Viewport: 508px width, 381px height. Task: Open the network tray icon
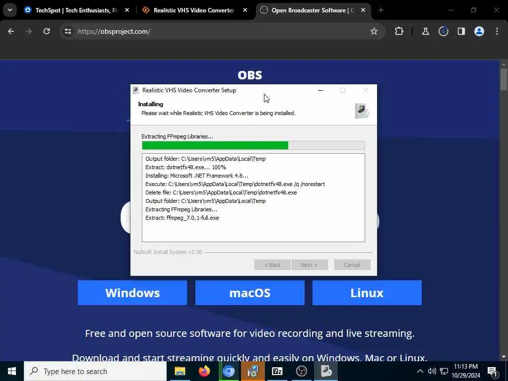(444, 371)
